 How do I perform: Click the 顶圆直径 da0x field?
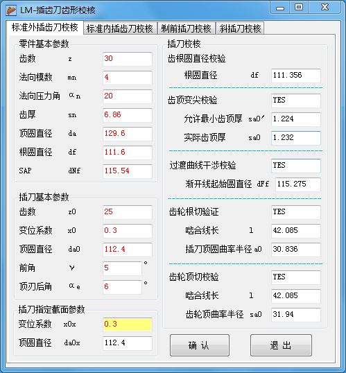click(128, 343)
